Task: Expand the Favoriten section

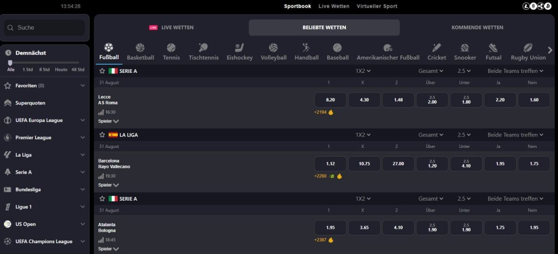Action: [x=83, y=85]
